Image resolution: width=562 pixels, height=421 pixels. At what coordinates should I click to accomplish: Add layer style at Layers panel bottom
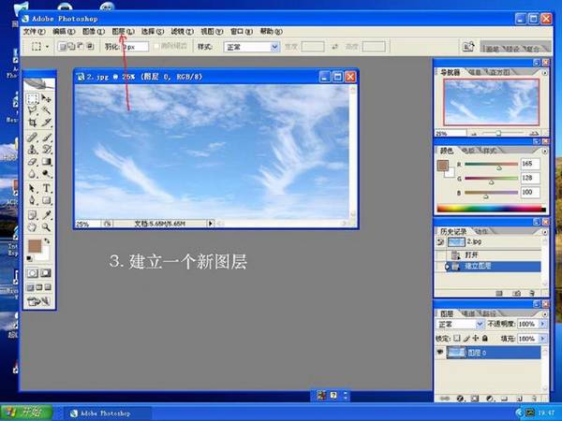461,399
